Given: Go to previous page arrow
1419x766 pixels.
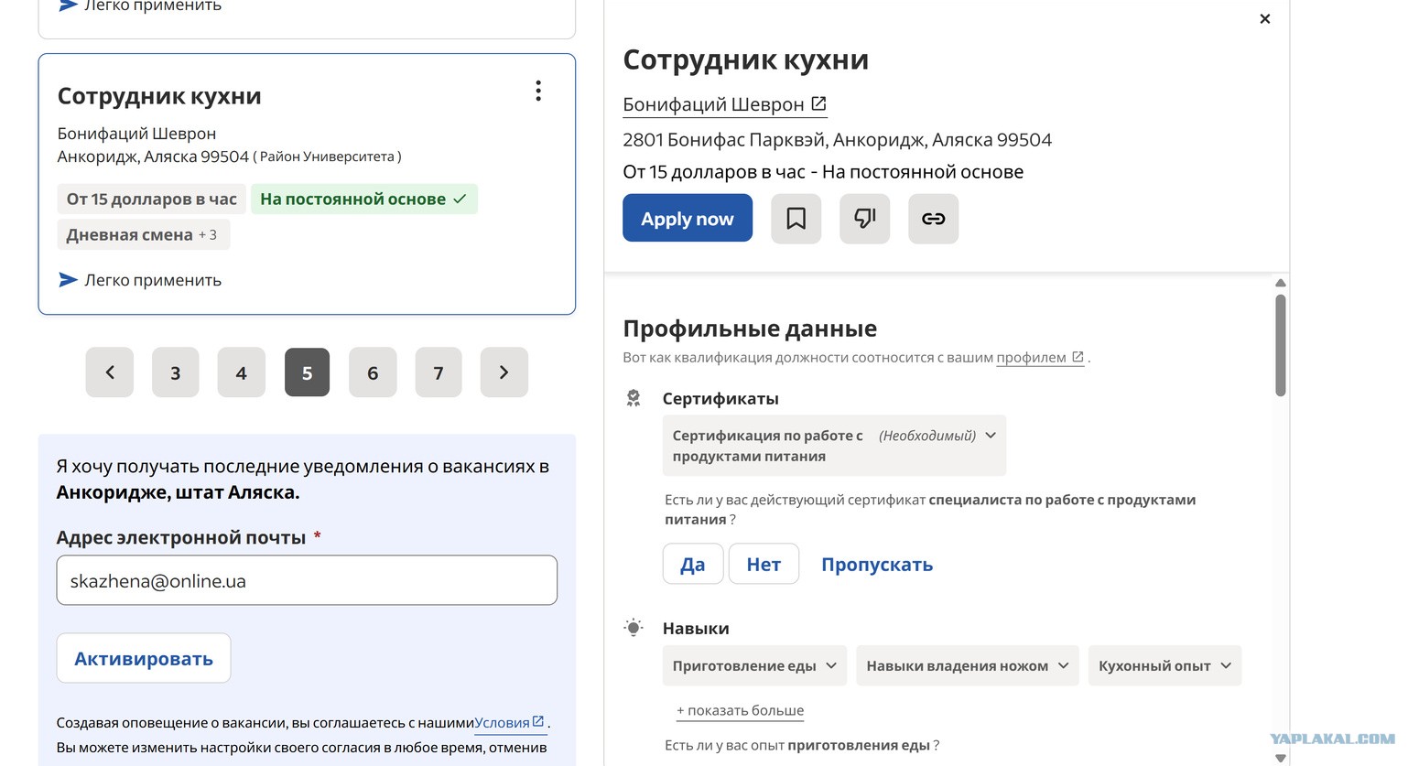Looking at the screenshot, I should [110, 372].
